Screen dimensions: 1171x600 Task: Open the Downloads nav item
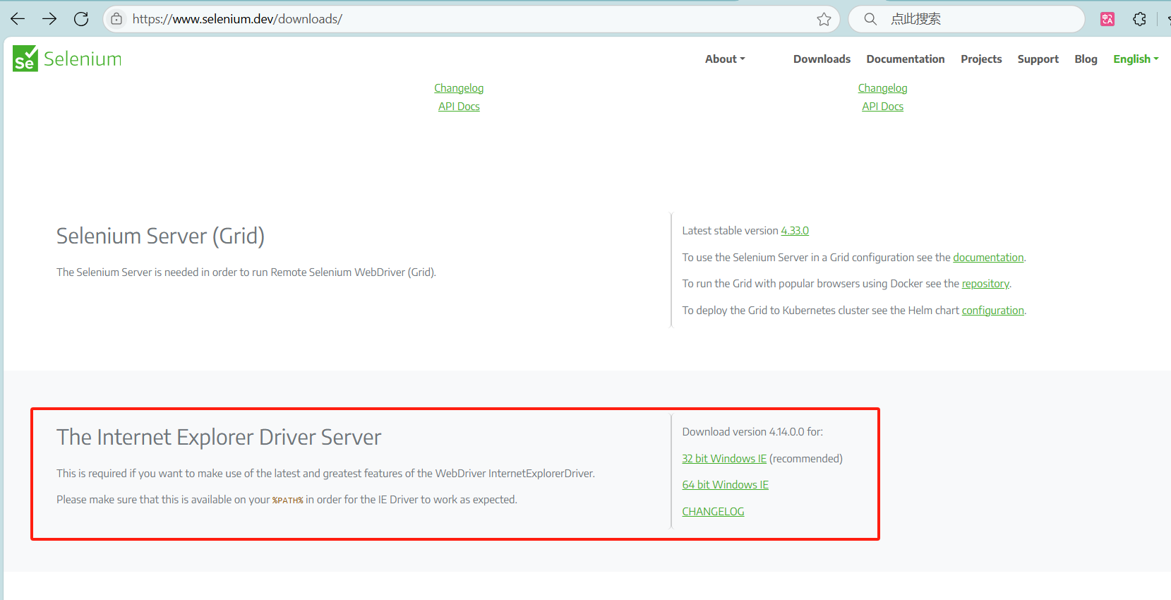click(x=822, y=59)
